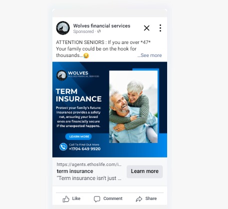Click the blue LEARN MORE pill in the ad image
228x209 pixels.
[78, 136]
